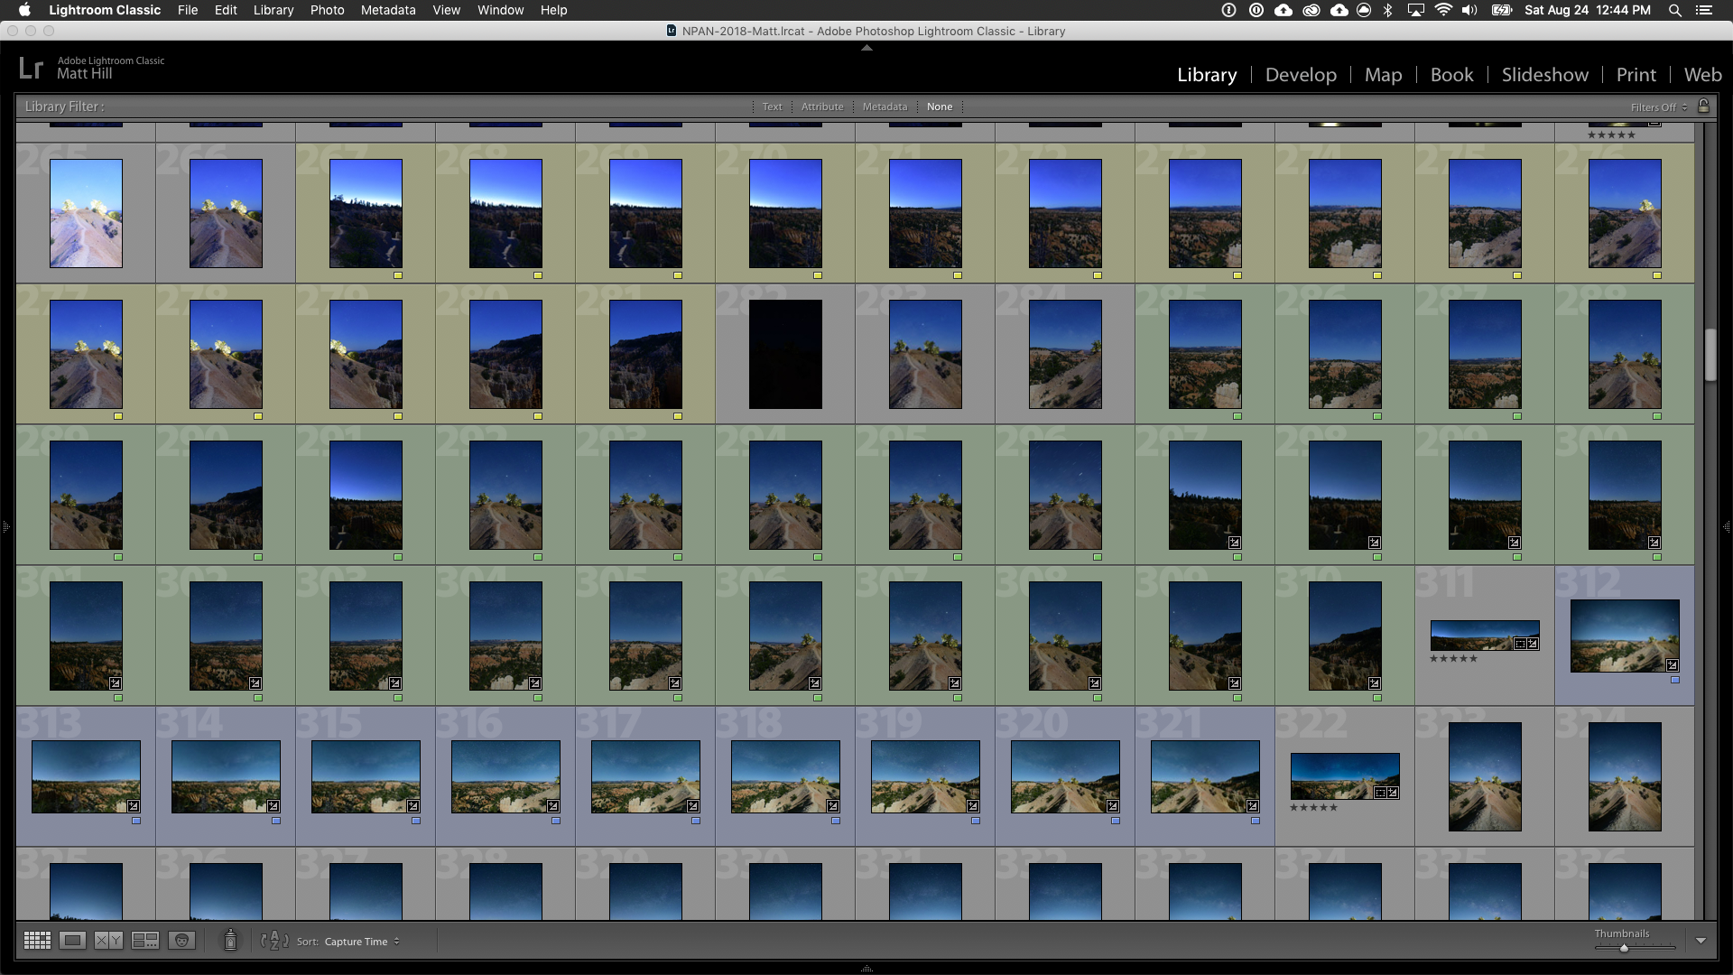Image resolution: width=1733 pixels, height=975 pixels.
Task: Toggle sort direction A-Z icon
Action: click(x=274, y=941)
